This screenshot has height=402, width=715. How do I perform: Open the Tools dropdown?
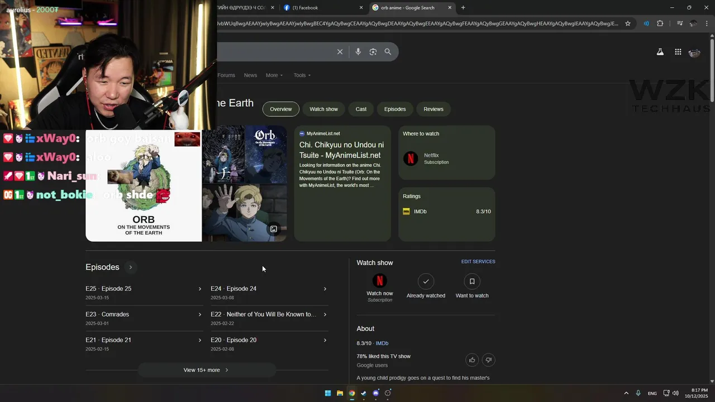[x=302, y=75]
